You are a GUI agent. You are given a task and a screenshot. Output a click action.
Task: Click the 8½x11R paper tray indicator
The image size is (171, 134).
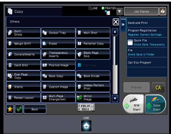click(86, 106)
